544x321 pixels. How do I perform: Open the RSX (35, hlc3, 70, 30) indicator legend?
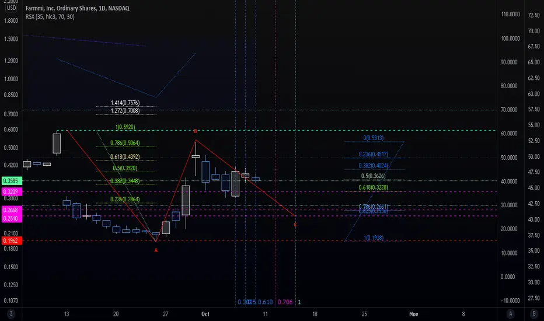pyautogui.click(x=50, y=17)
